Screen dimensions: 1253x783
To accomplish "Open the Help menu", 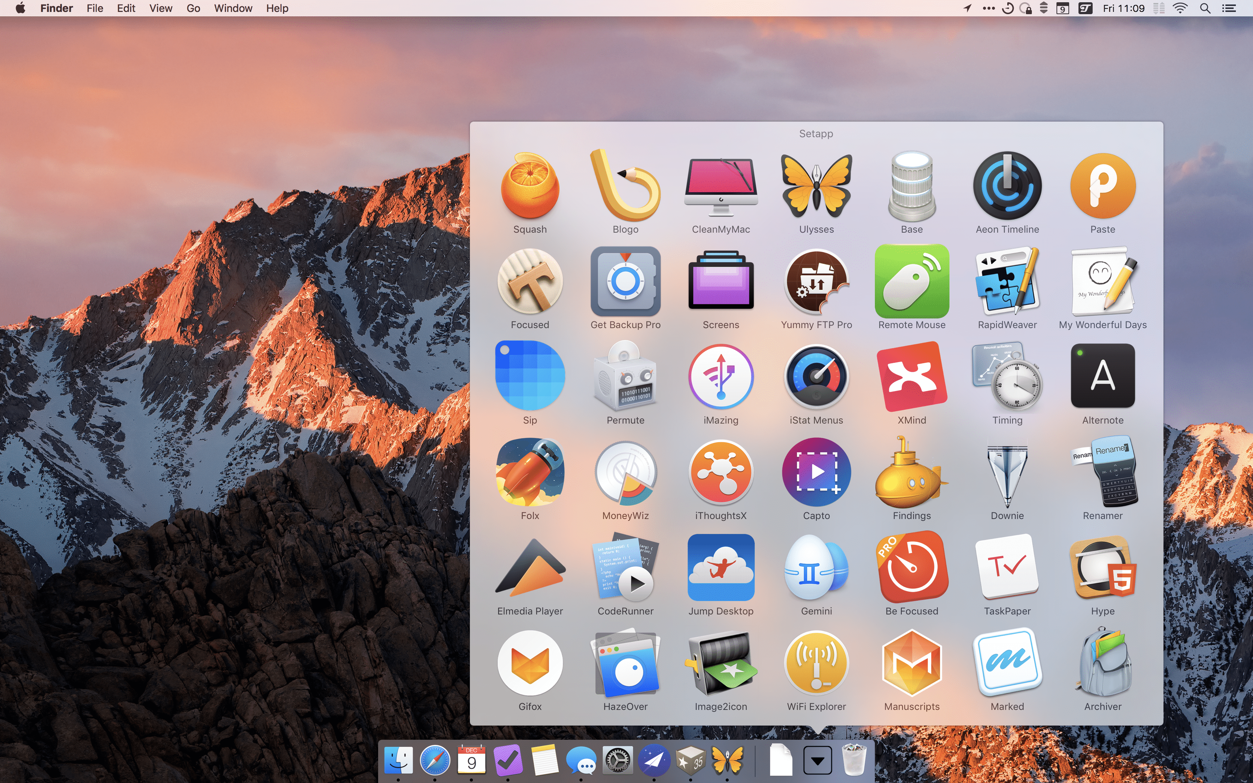I will (x=277, y=8).
